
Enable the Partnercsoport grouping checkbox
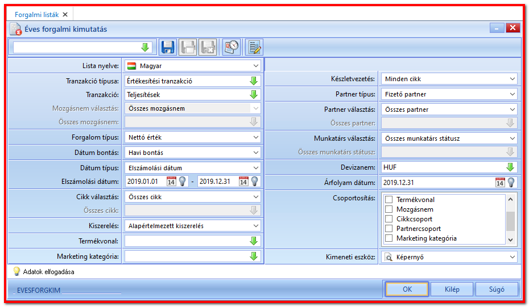(x=389, y=229)
